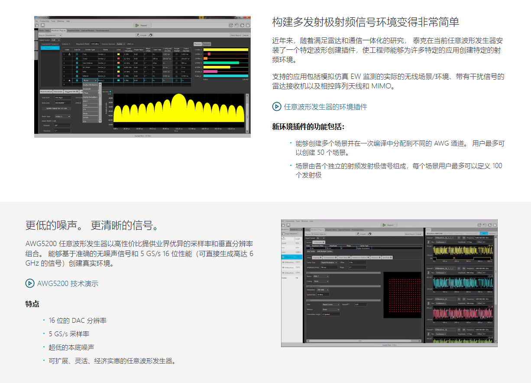
Task: Click the subheading 新环境插件的功能包括:
Action: (308, 127)
